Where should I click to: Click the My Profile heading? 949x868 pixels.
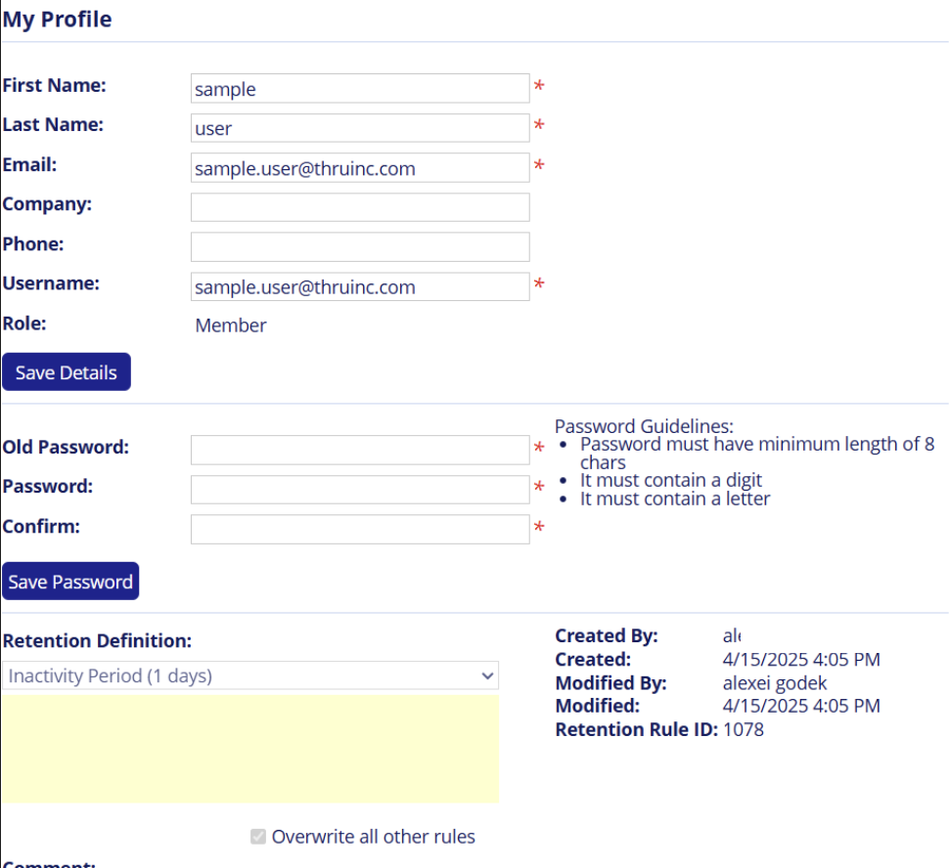(57, 20)
